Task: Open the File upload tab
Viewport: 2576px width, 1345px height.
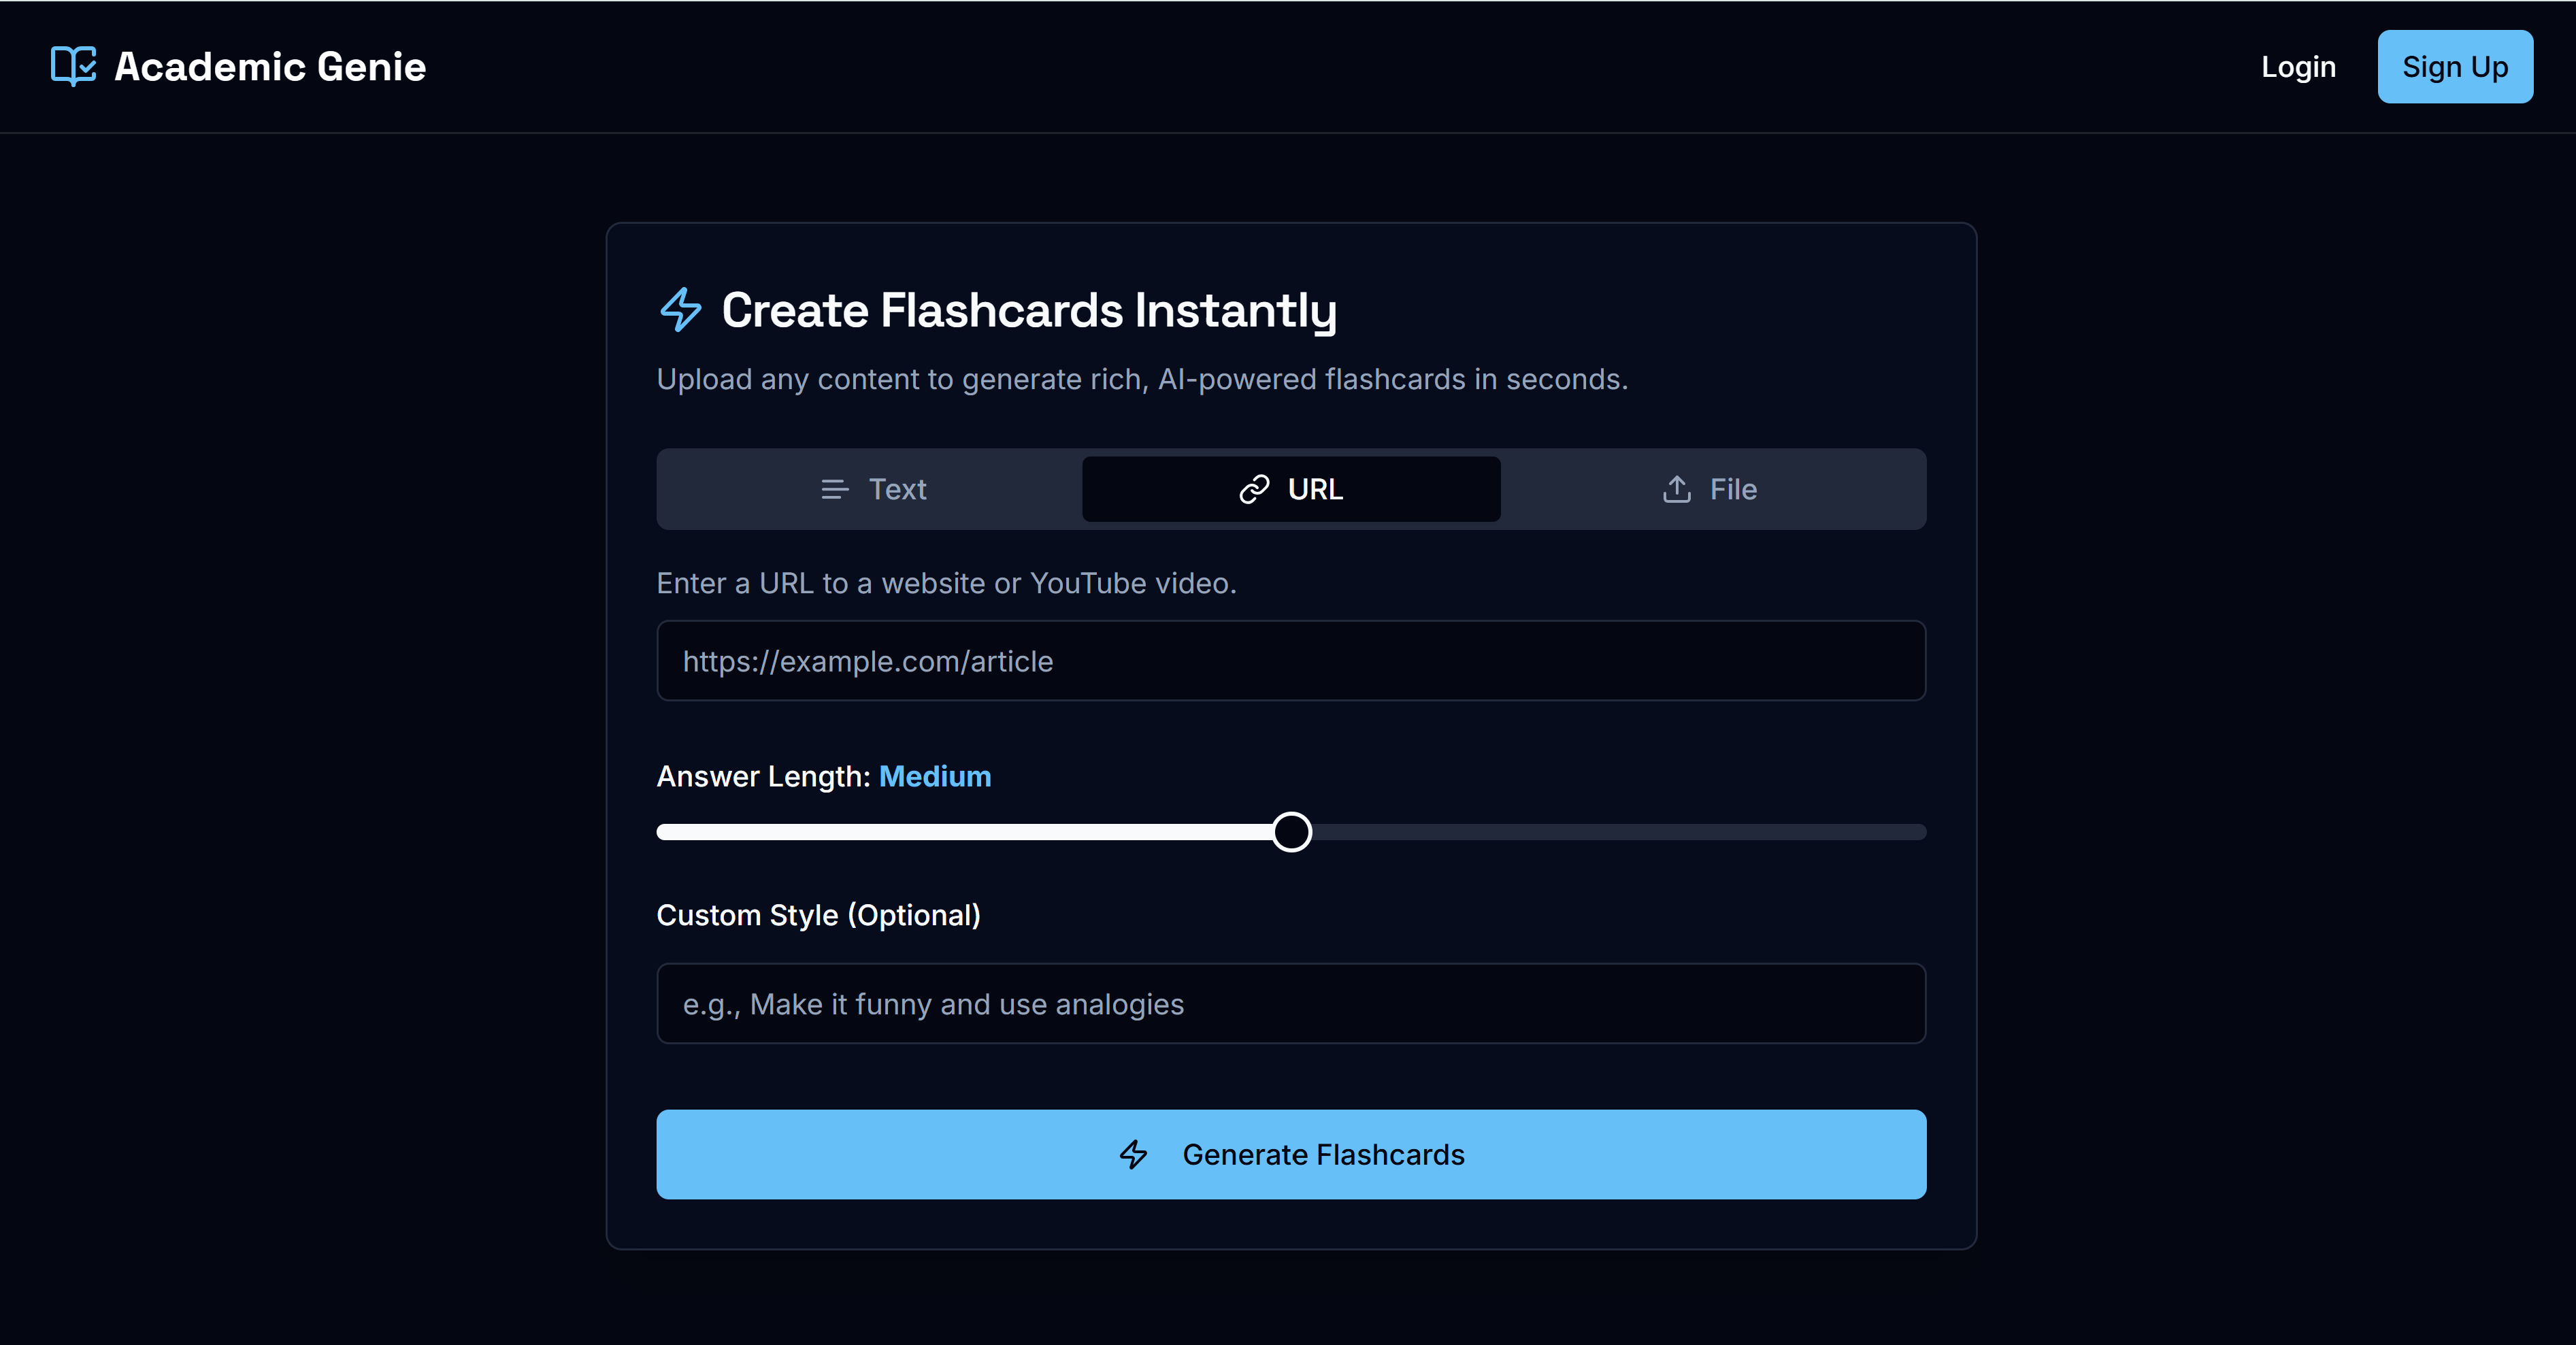Action: pyautogui.click(x=1732, y=490)
